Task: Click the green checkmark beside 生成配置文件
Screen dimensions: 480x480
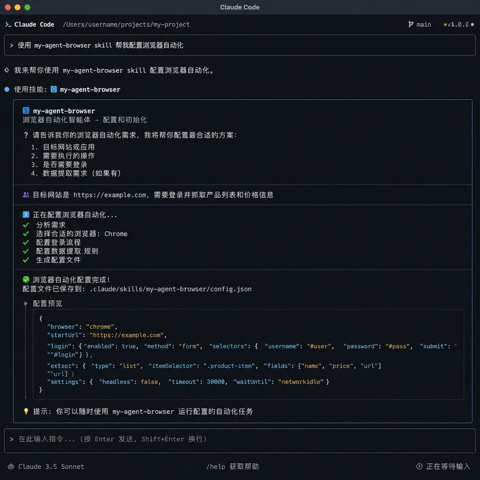Action: [26, 260]
